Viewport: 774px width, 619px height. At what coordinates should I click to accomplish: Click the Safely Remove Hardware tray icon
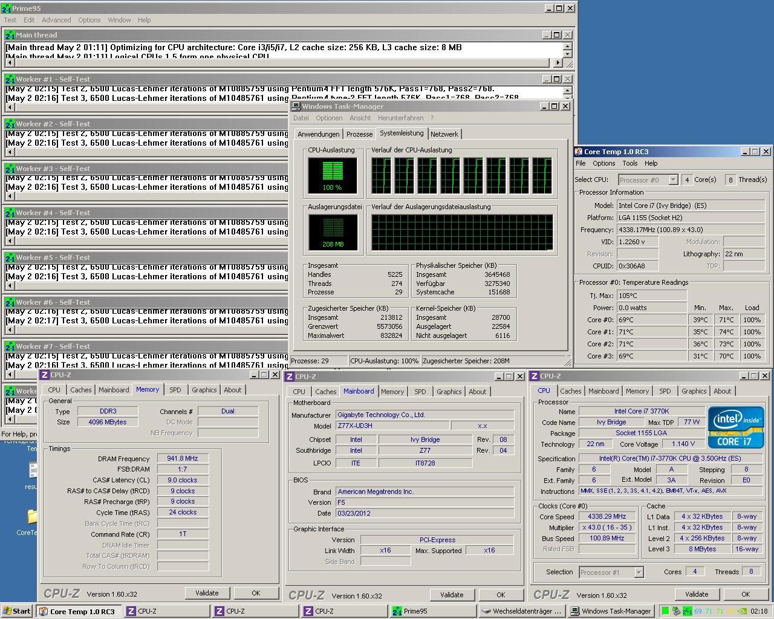coord(676,611)
